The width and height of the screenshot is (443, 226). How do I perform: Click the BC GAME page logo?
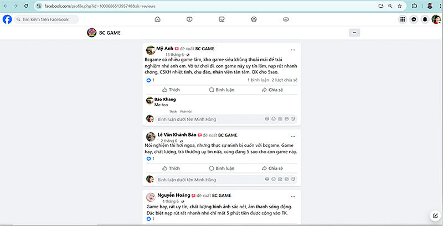(x=91, y=33)
